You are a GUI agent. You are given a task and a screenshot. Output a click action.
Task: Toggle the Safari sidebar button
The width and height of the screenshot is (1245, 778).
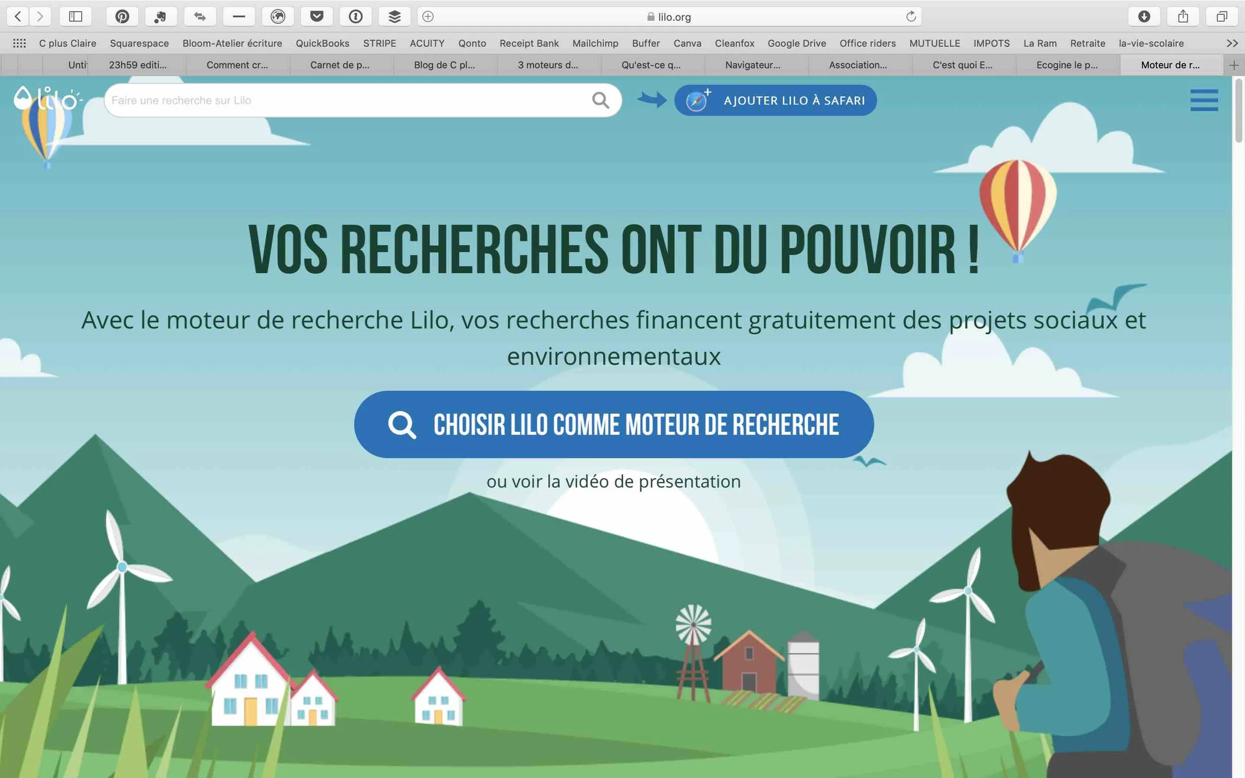(x=76, y=16)
